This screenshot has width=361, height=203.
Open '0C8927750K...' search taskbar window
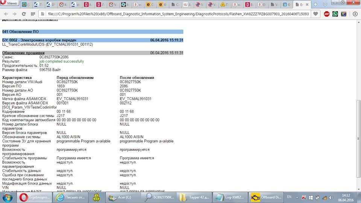point(158,197)
